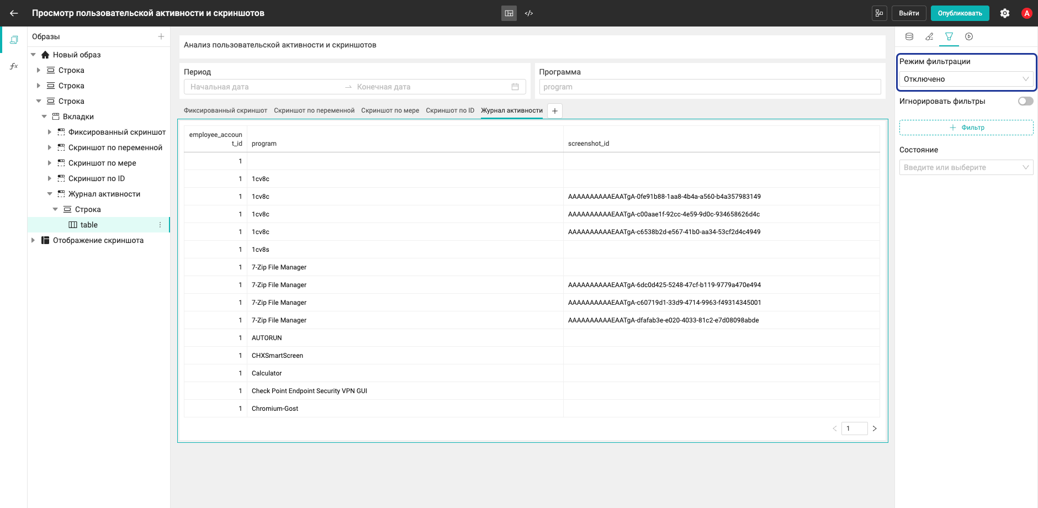Click the back arrow in header
Viewport: 1038px width, 508px height.
point(14,13)
